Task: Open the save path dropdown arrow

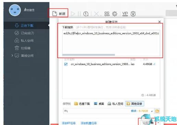Action: tap(152, 111)
